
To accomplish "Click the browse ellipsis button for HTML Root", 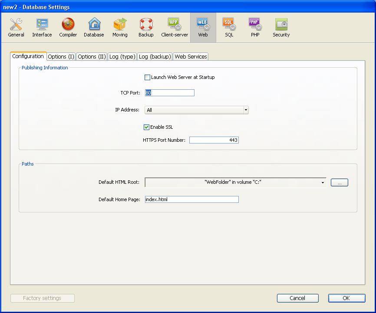I will coord(339,183).
